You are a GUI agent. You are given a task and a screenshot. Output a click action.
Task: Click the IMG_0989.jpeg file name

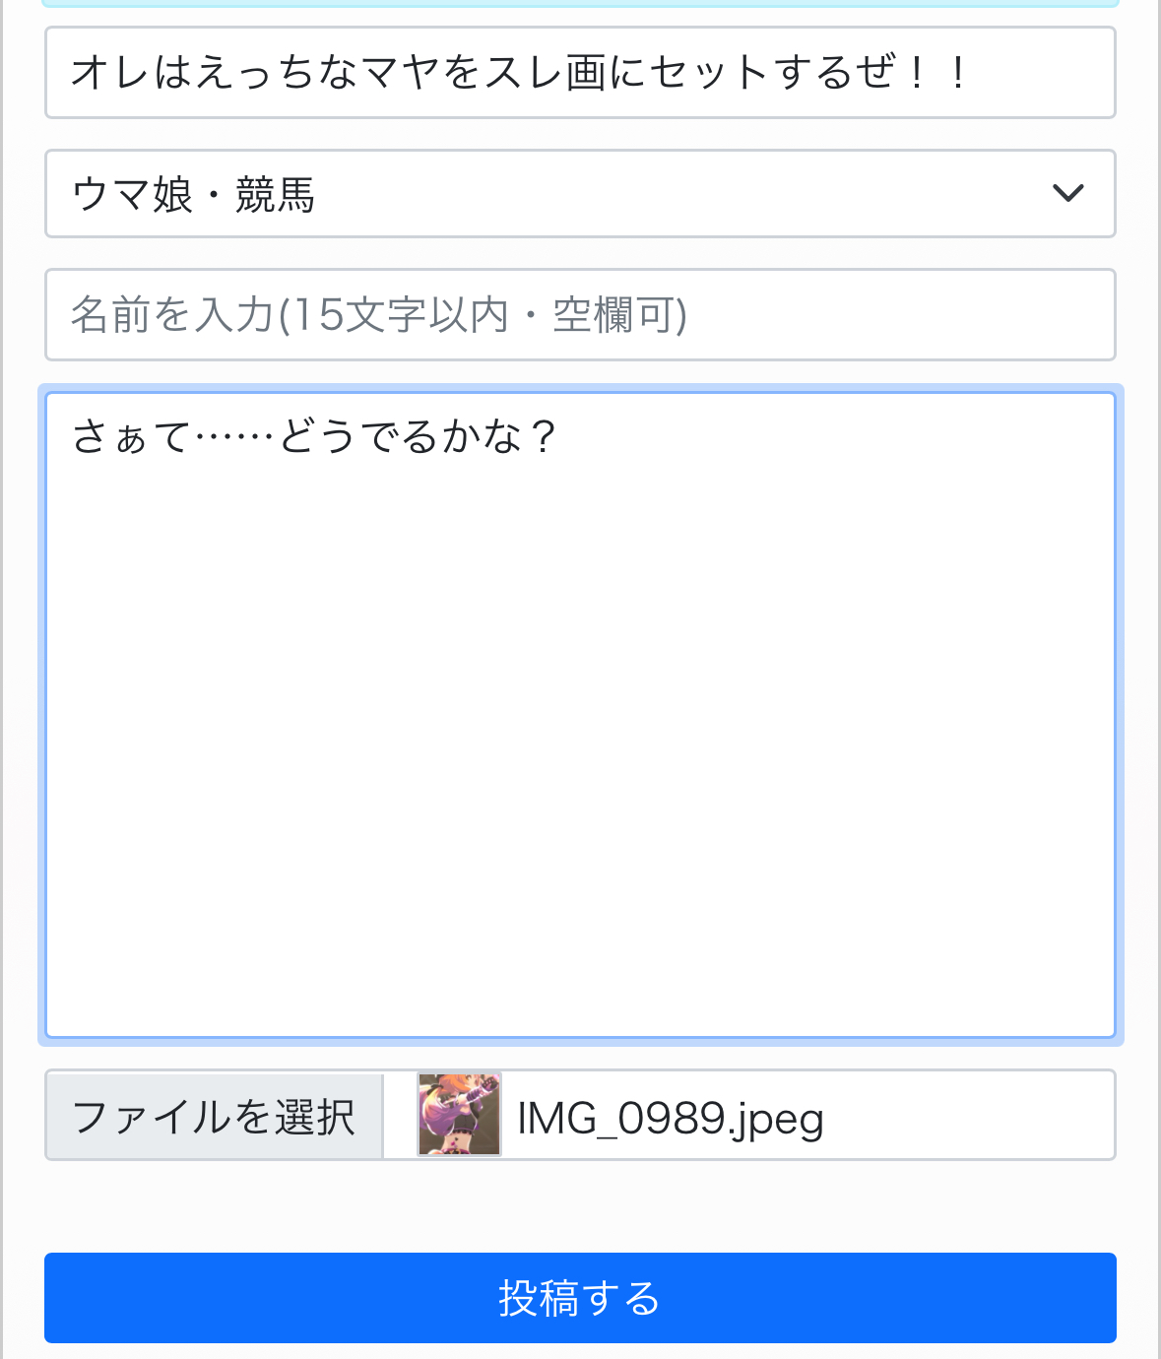670,1118
